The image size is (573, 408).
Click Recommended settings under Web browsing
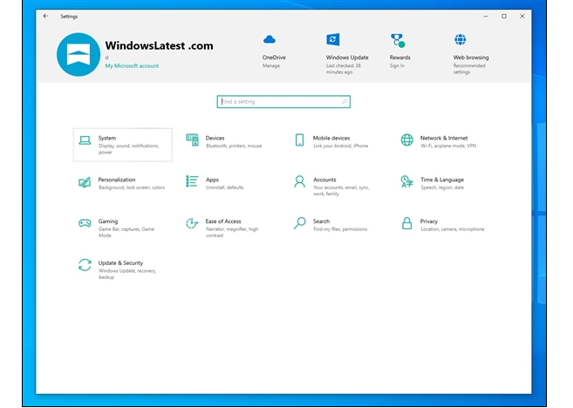pyautogui.click(x=469, y=69)
